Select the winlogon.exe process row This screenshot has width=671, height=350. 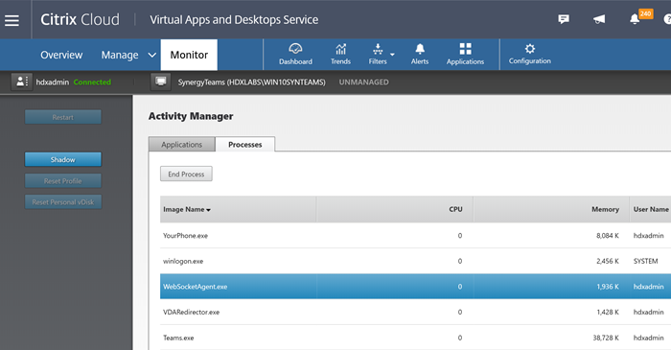coord(415,261)
